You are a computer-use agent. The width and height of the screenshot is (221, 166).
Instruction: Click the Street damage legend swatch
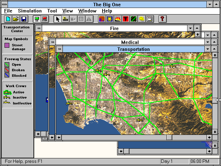coord(7,45)
